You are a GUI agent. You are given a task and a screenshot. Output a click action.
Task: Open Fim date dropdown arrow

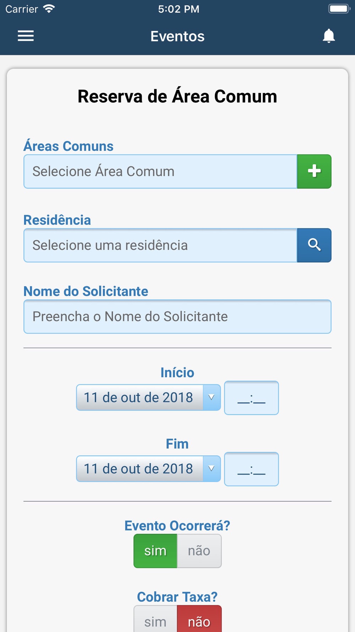pos(212,468)
